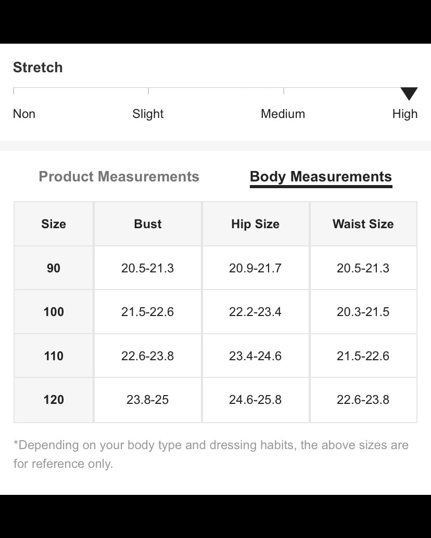The image size is (431, 538).
Task: Select size 110 row label
Action: tap(54, 356)
